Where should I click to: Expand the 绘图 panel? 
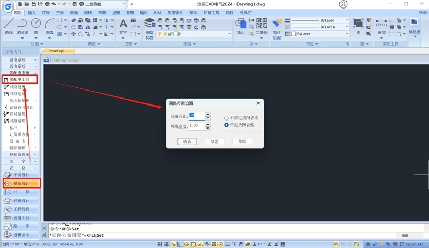(x=37, y=44)
